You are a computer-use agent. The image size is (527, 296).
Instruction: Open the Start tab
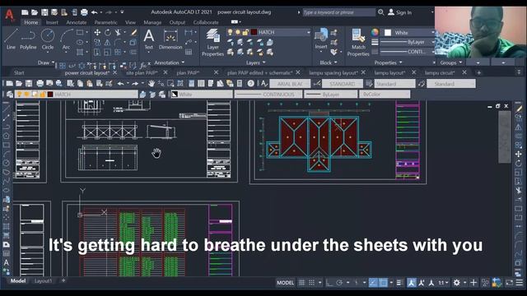pos(19,72)
